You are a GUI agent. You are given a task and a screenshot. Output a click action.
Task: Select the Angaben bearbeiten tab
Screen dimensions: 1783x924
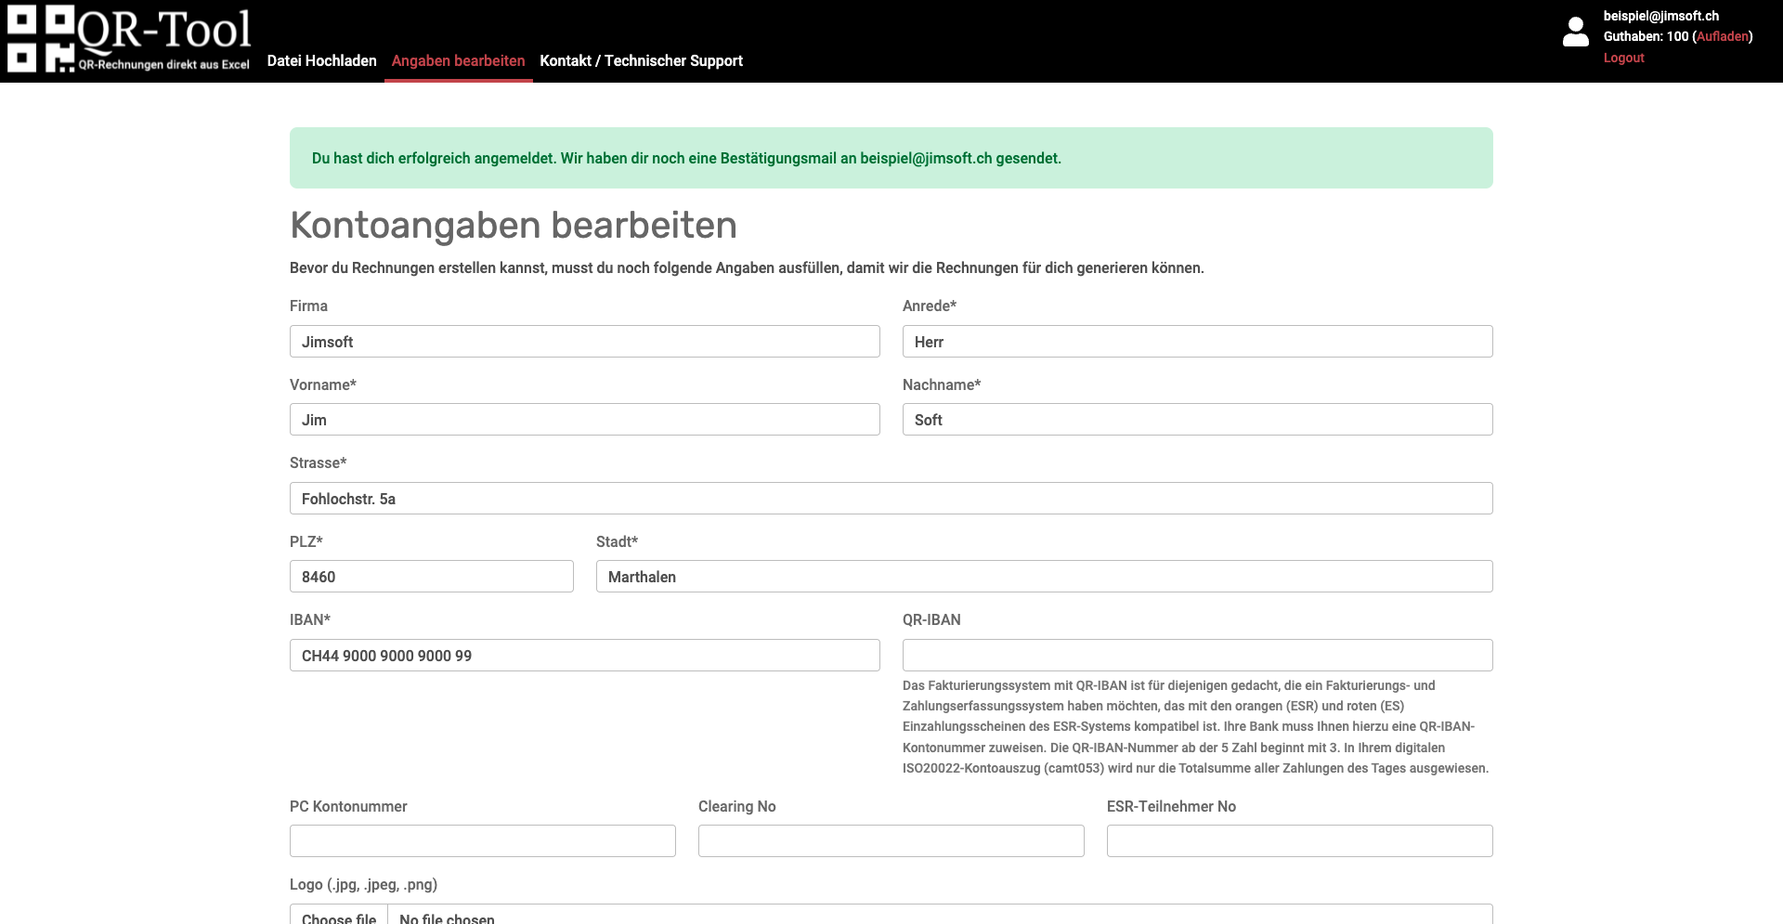458,60
